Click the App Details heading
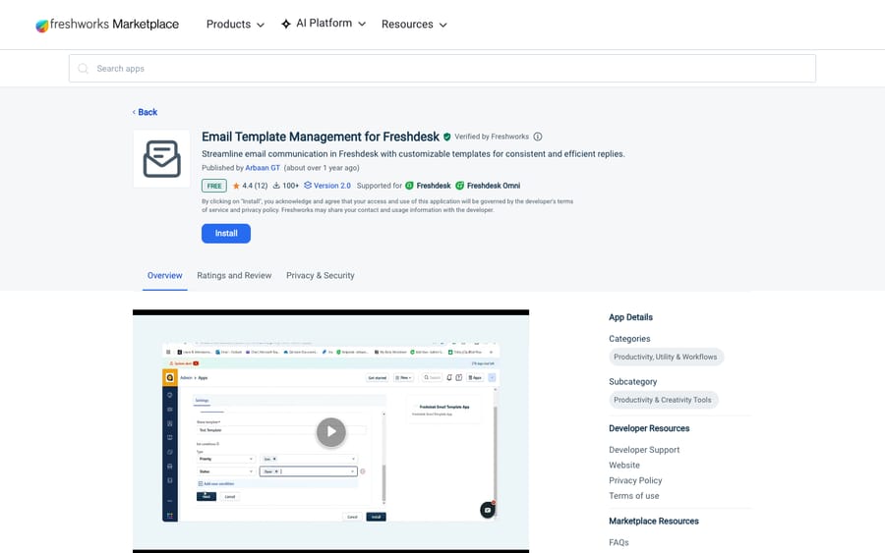The width and height of the screenshot is (885, 553). [630, 317]
